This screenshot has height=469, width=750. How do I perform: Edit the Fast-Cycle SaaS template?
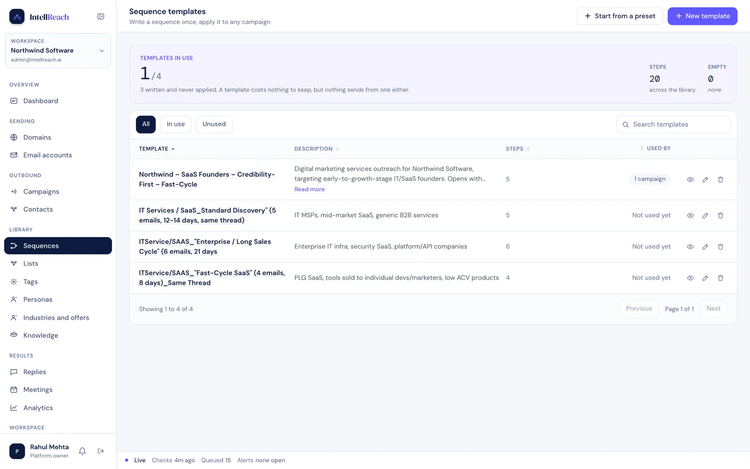(x=705, y=278)
